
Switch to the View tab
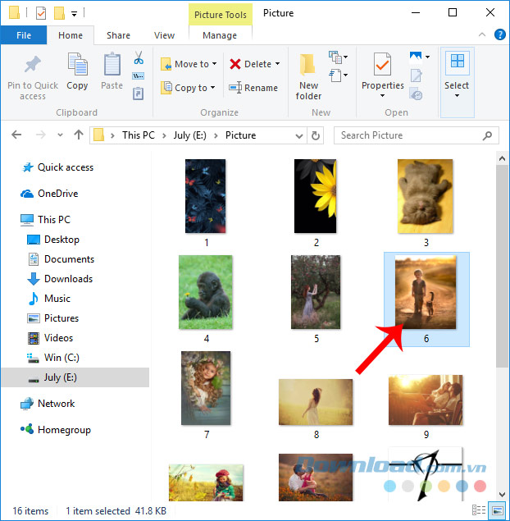point(164,35)
